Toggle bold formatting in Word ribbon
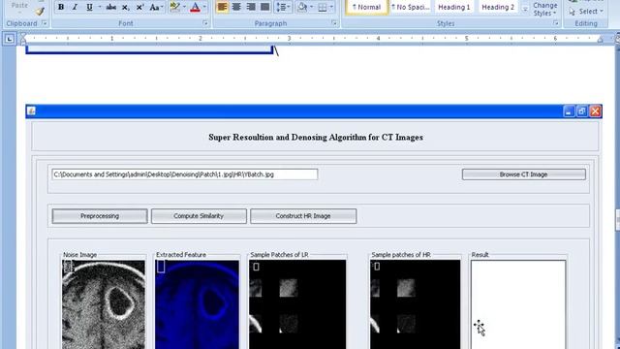620x349 pixels. pos(61,7)
